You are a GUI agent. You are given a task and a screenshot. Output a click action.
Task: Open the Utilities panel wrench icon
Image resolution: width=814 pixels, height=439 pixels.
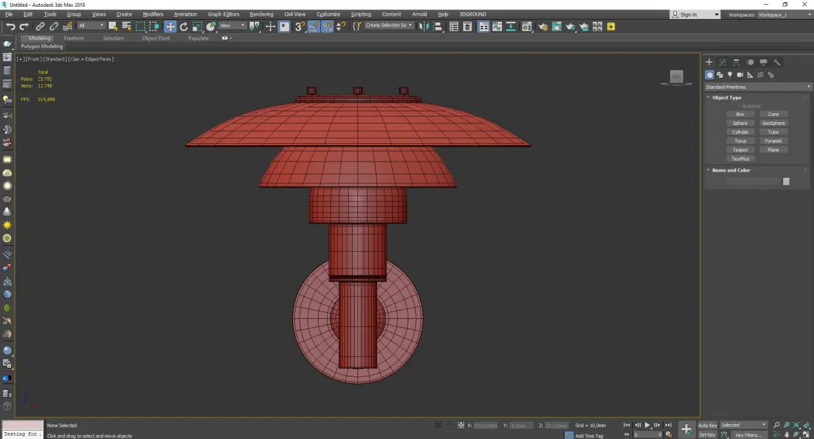pos(777,62)
